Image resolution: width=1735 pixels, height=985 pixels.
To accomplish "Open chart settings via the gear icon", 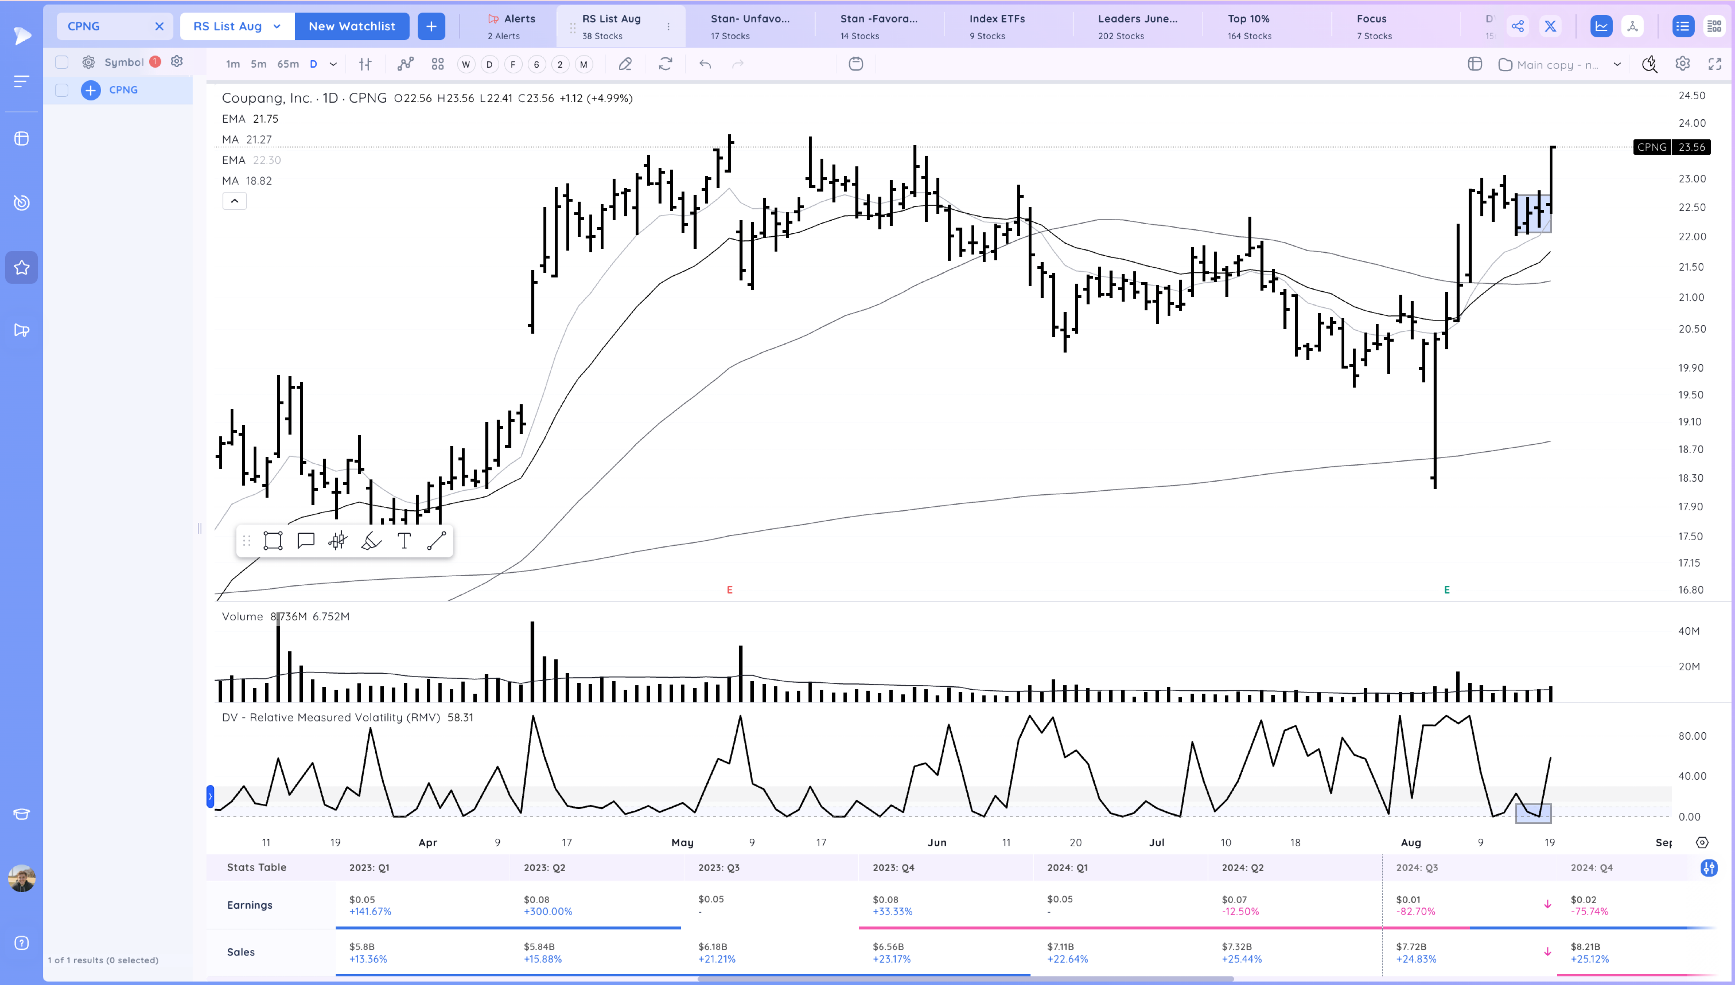I will coord(1683,64).
